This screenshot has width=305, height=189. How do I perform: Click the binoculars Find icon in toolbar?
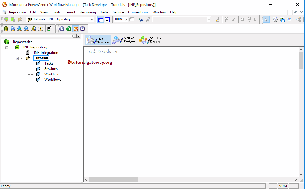(141, 19)
